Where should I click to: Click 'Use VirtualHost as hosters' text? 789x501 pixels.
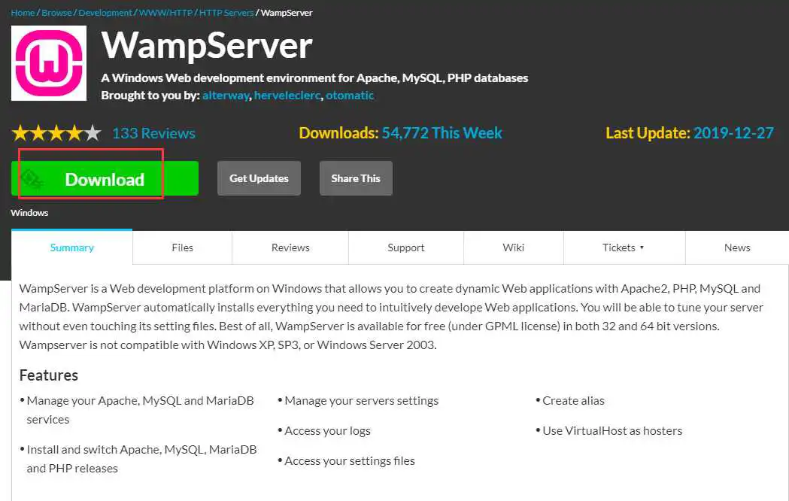[612, 431]
